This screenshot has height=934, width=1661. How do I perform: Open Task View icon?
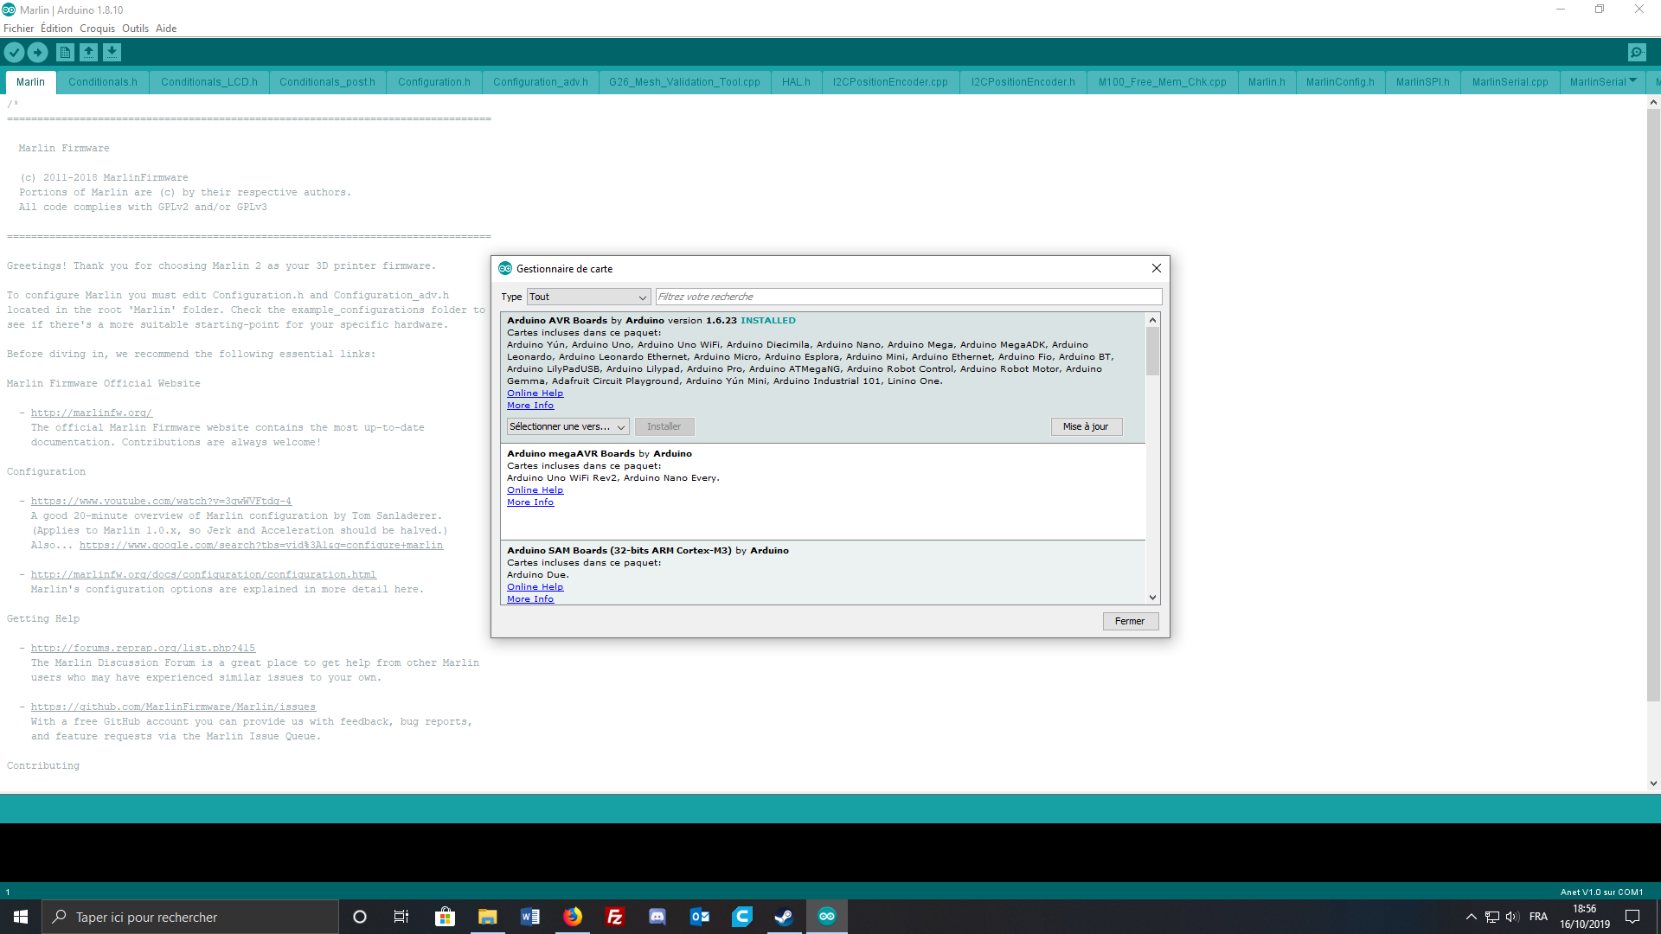point(401,917)
